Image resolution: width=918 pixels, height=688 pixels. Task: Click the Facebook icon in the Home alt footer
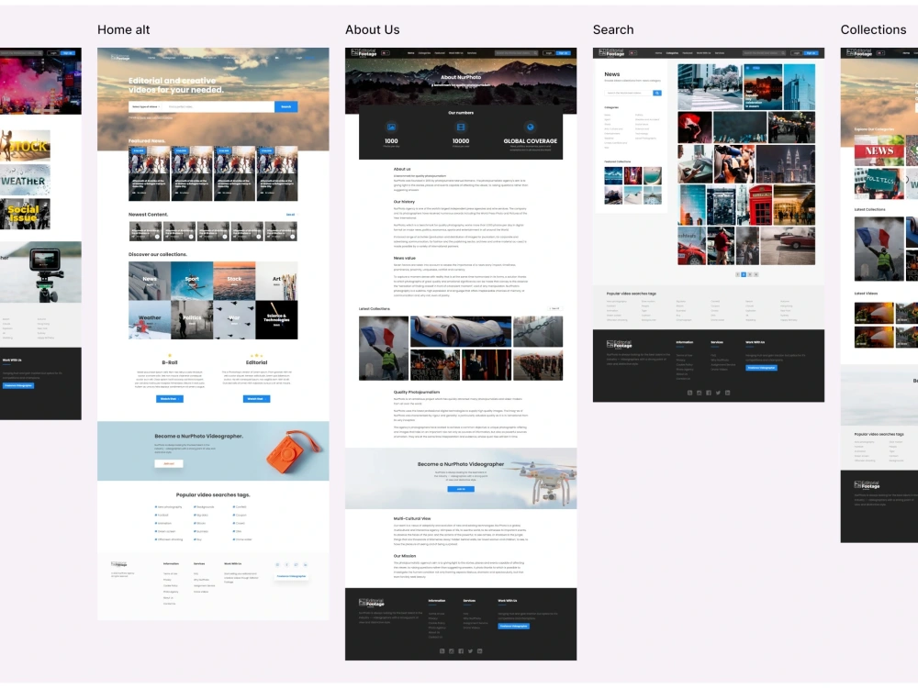[287, 564]
